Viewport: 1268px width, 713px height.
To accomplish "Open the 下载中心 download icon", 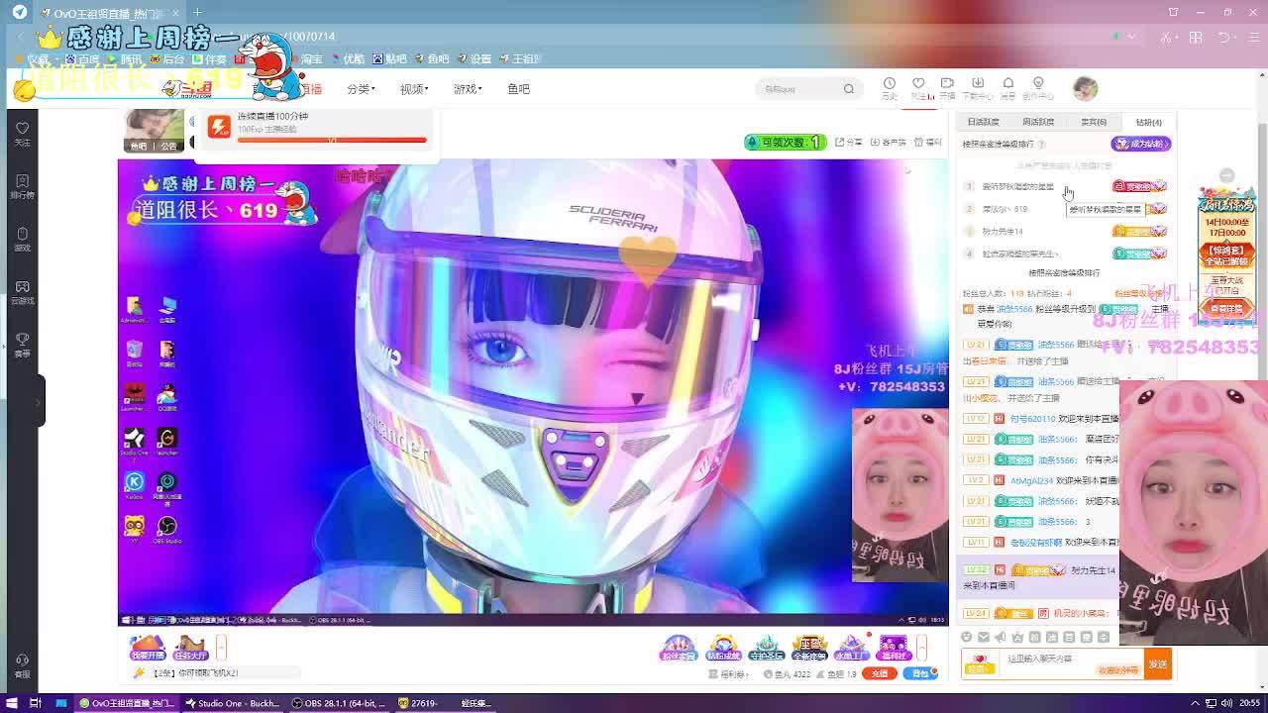I will pos(978,86).
